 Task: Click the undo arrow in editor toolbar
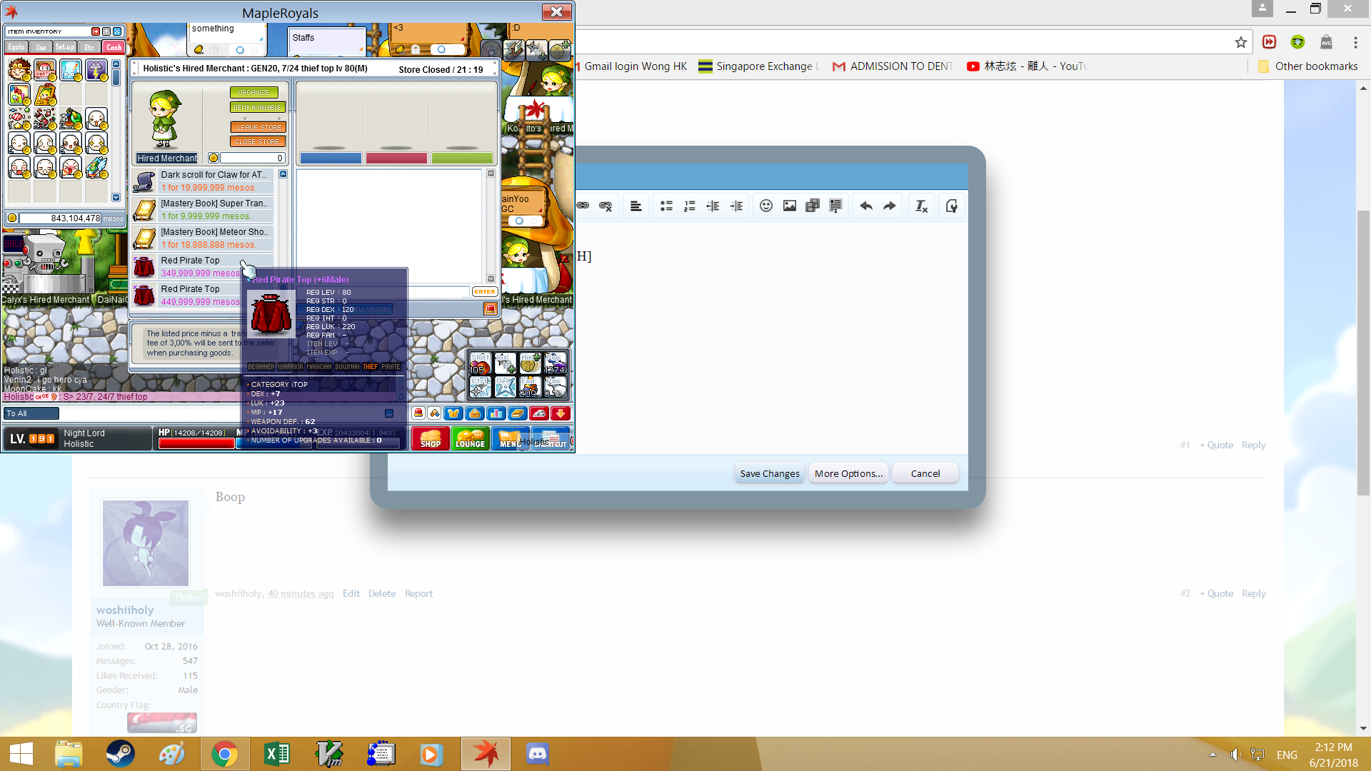866,206
